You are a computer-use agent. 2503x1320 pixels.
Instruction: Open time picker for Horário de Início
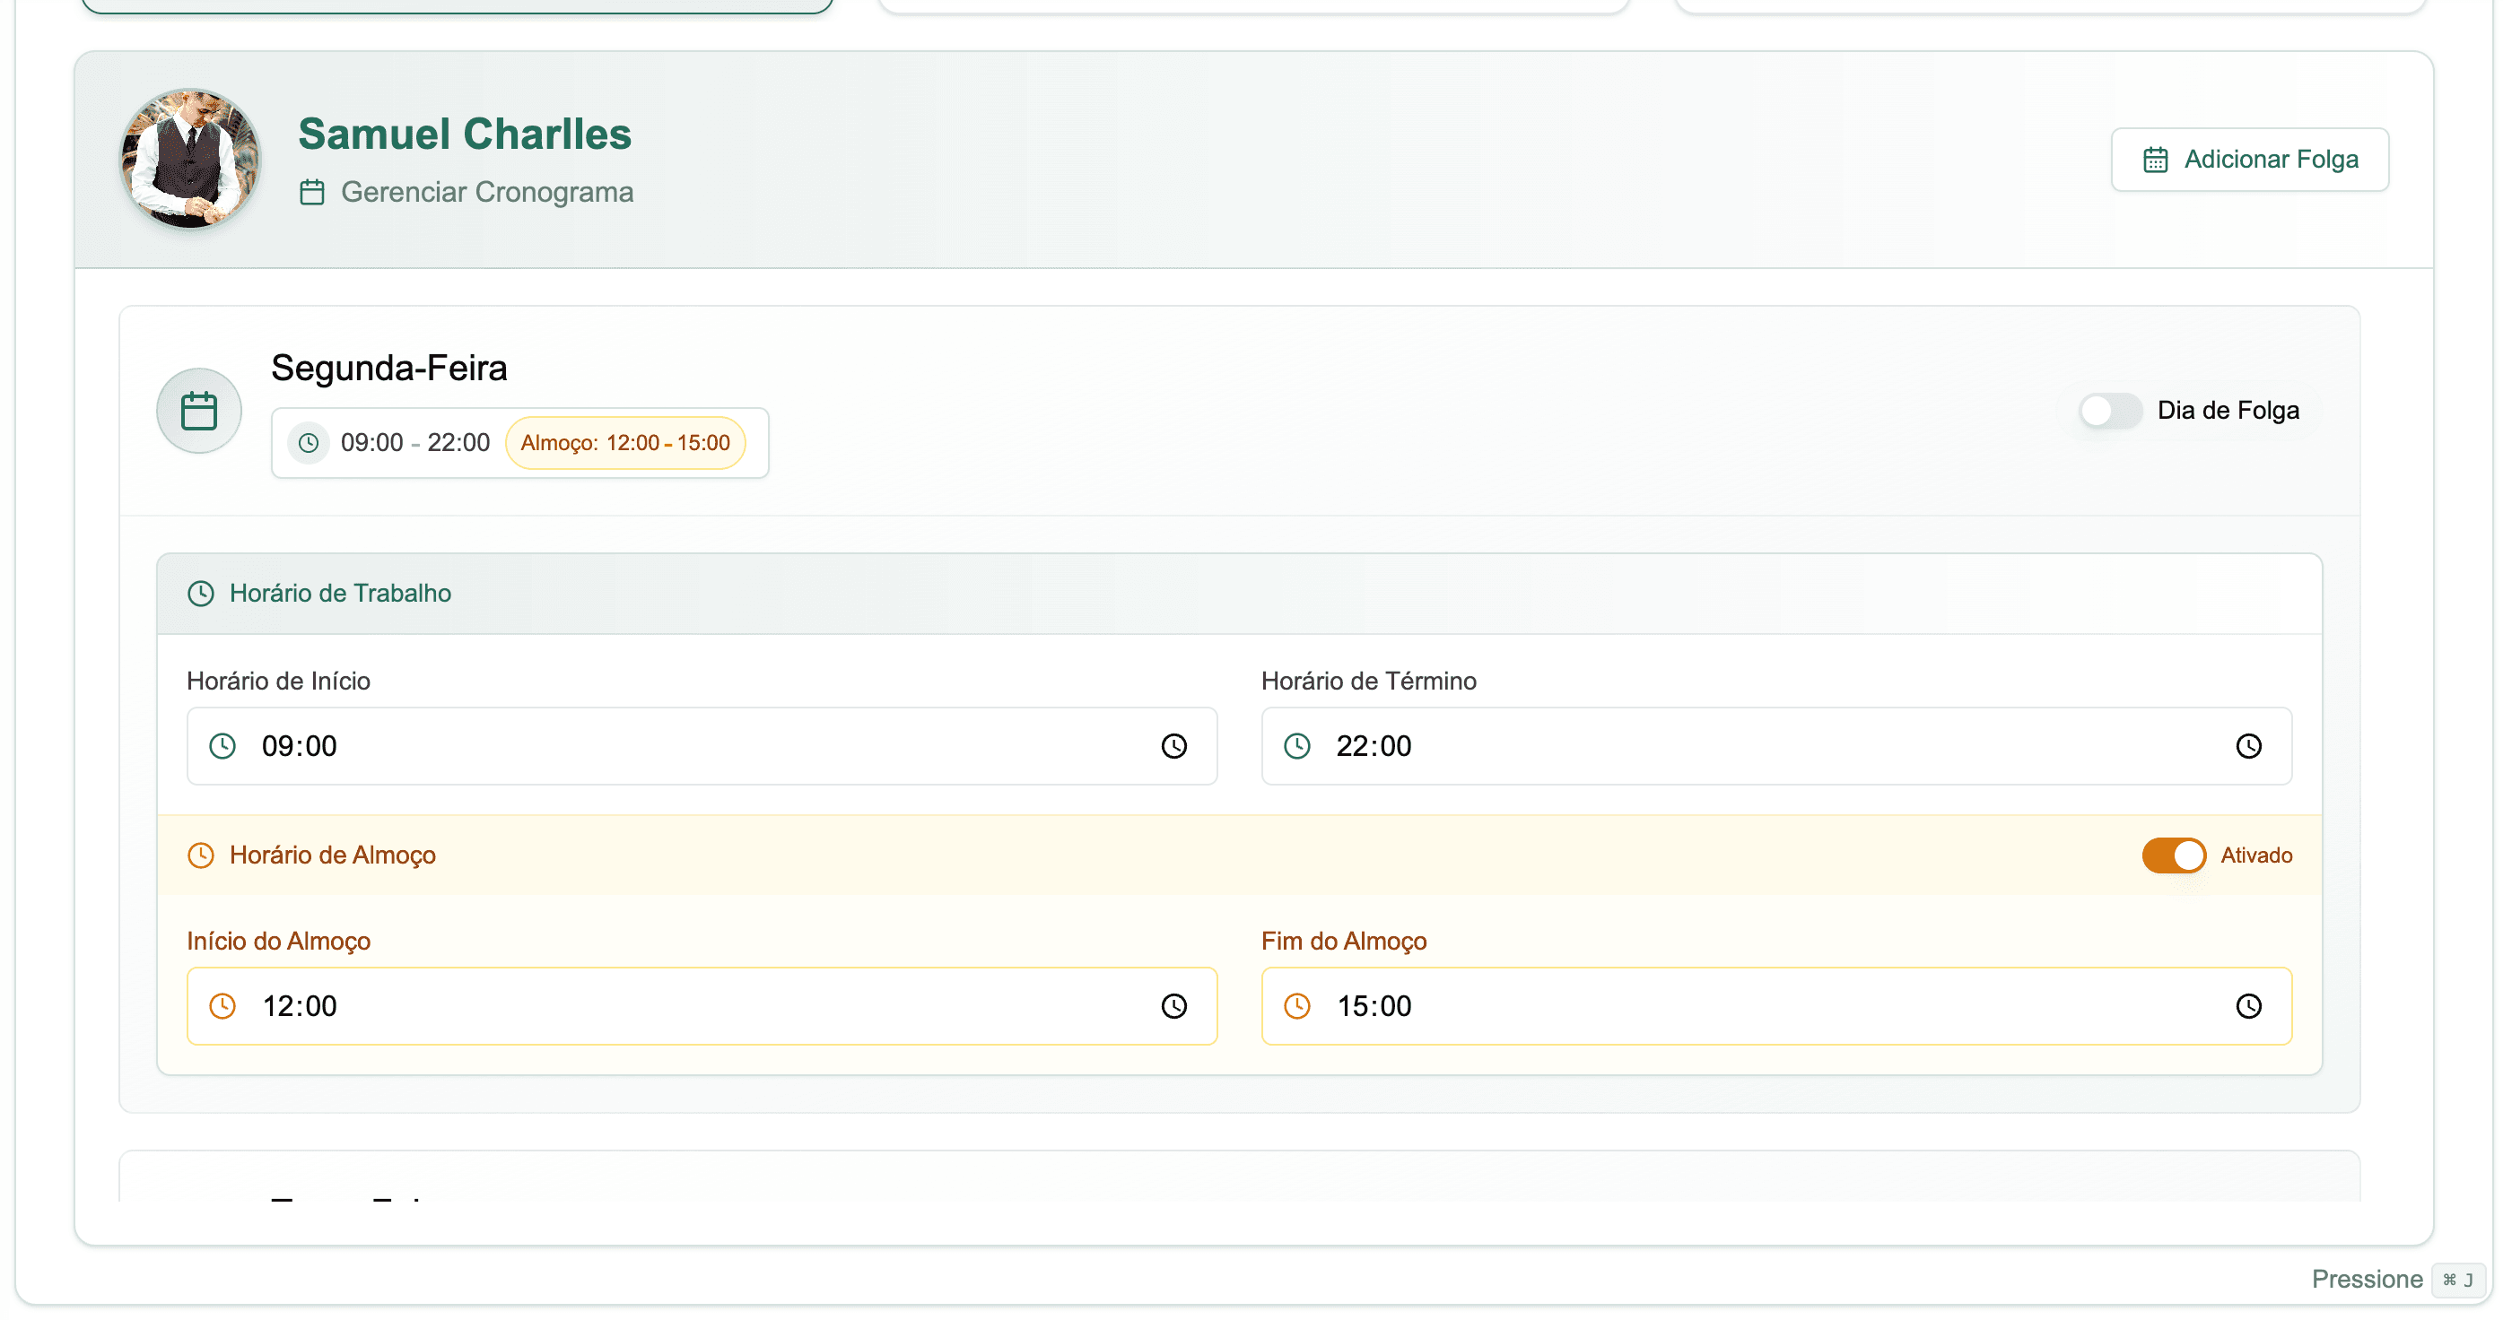click(x=1173, y=746)
